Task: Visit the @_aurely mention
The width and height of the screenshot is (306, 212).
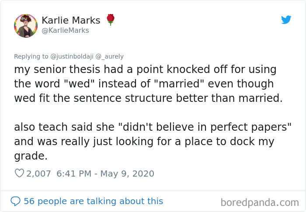Action: [112, 56]
